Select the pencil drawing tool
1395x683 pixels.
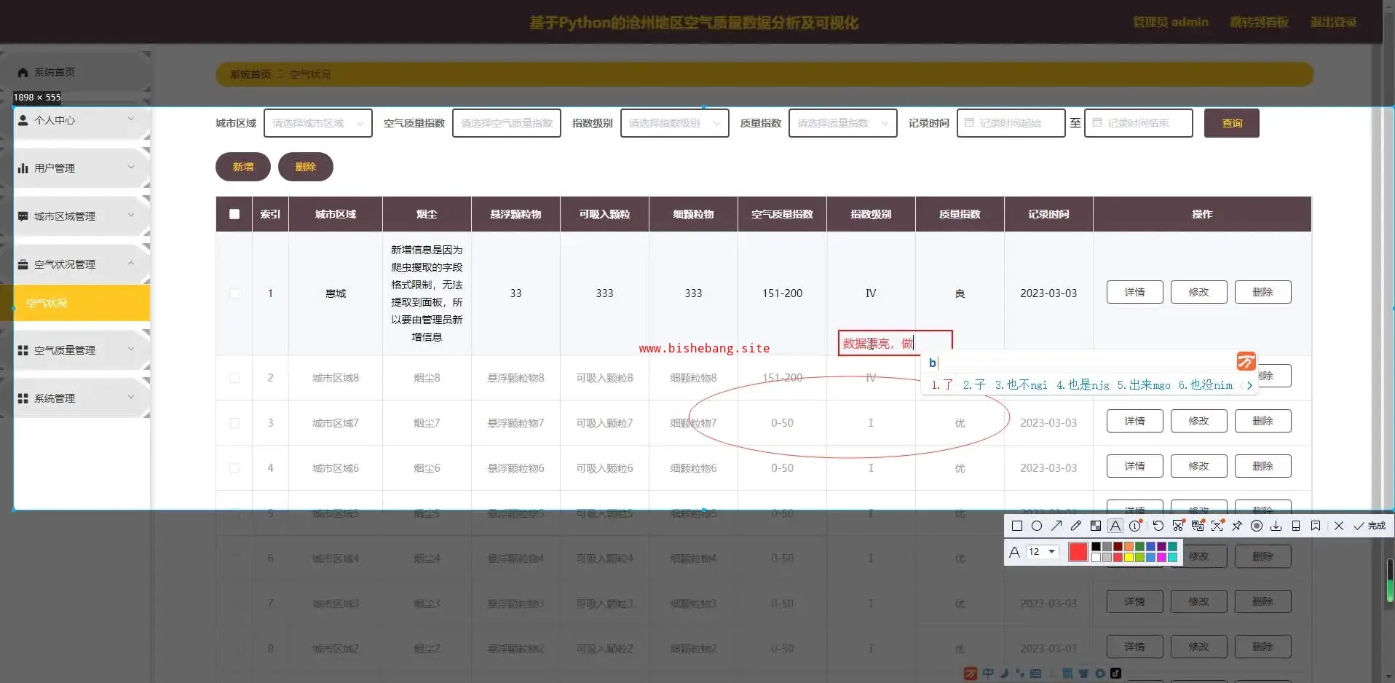point(1076,526)
